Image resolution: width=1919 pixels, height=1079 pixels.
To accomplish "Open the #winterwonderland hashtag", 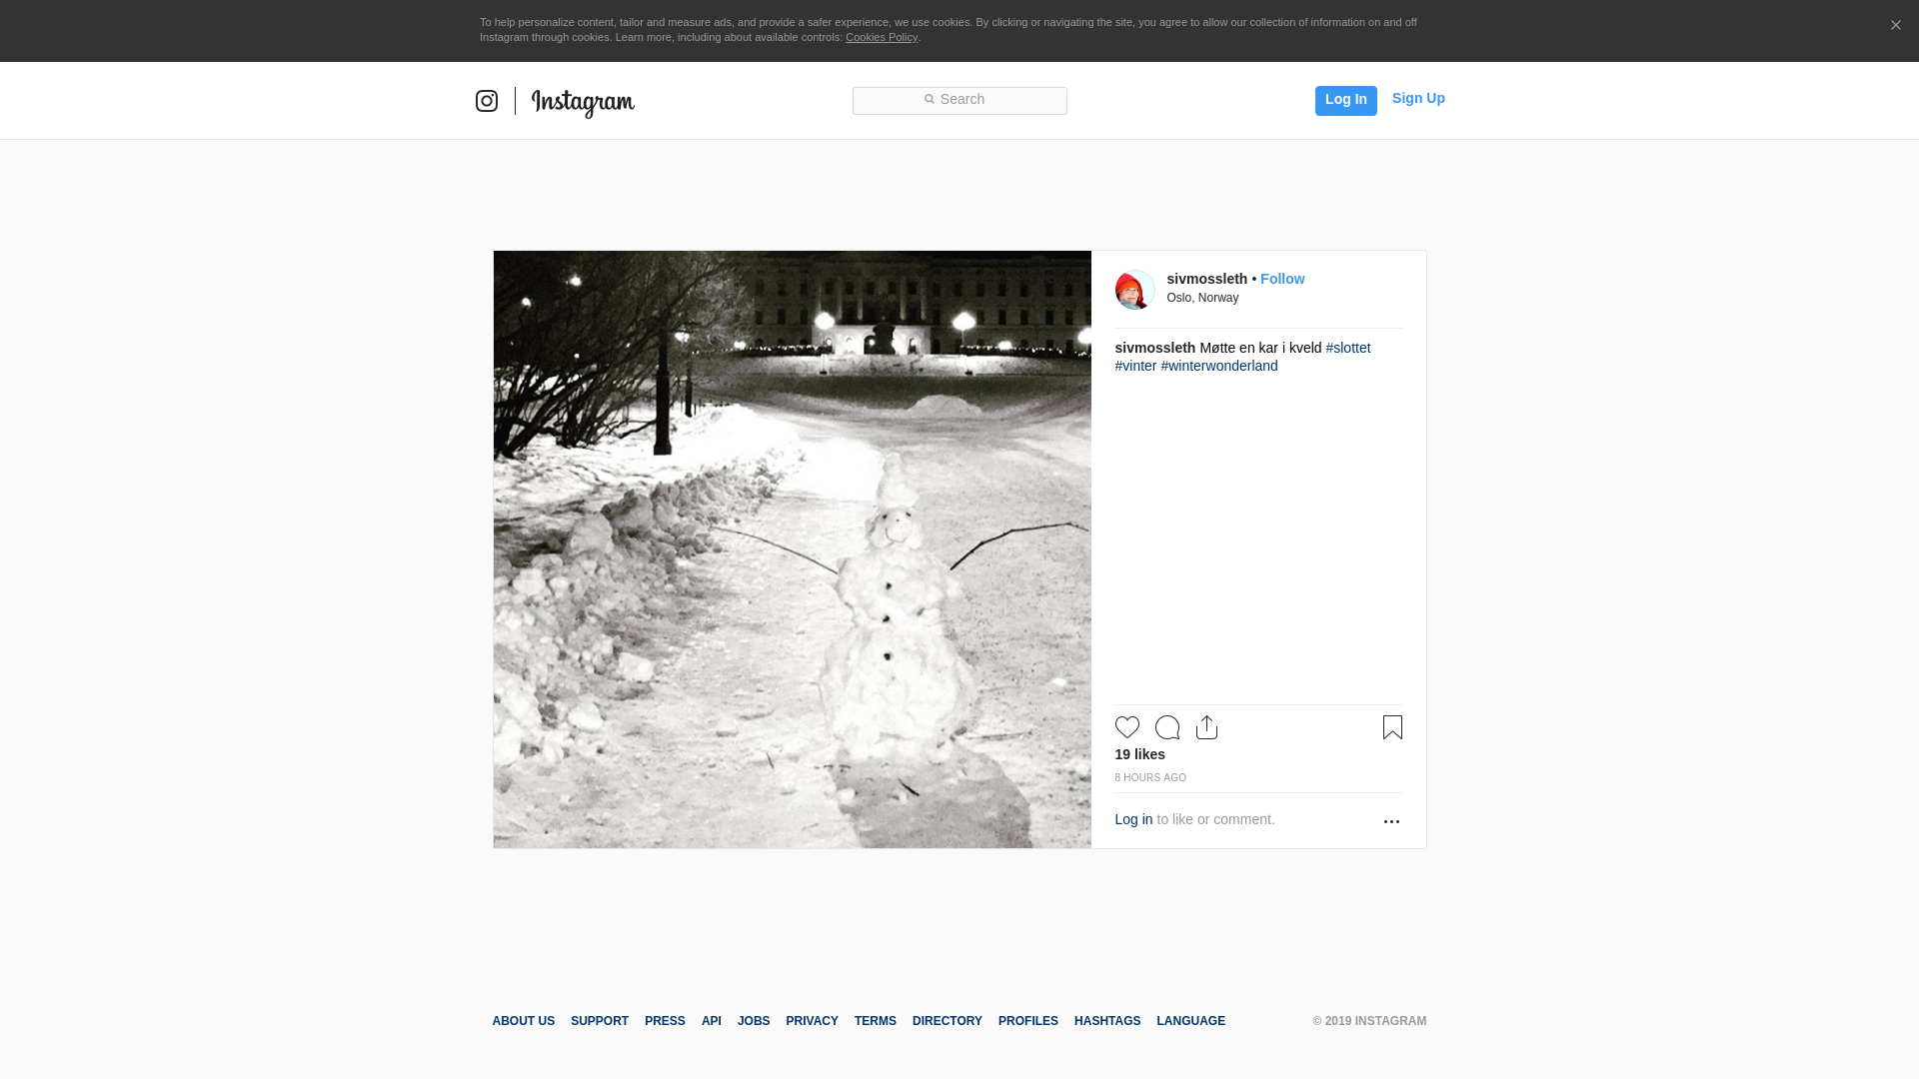I will [1218, 366].
